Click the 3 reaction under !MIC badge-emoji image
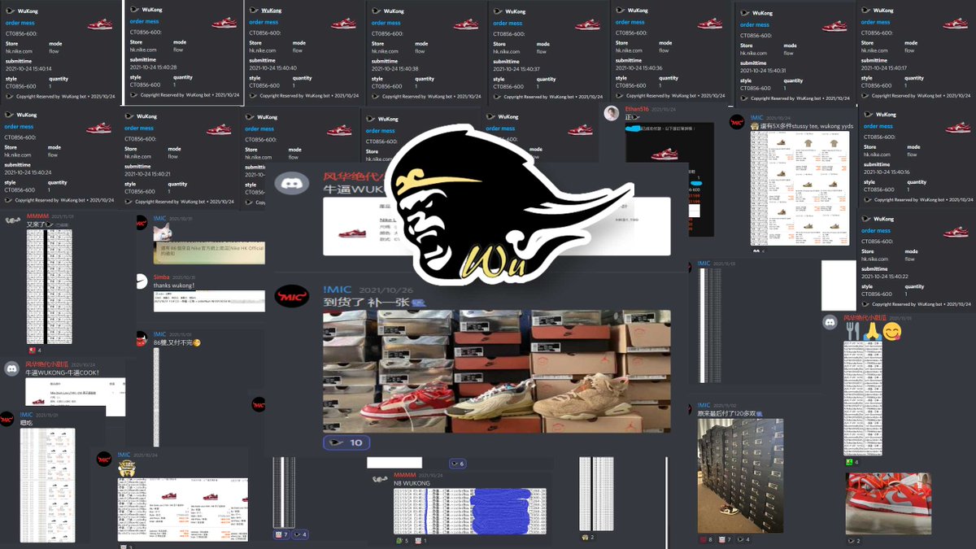 (126, 547)
